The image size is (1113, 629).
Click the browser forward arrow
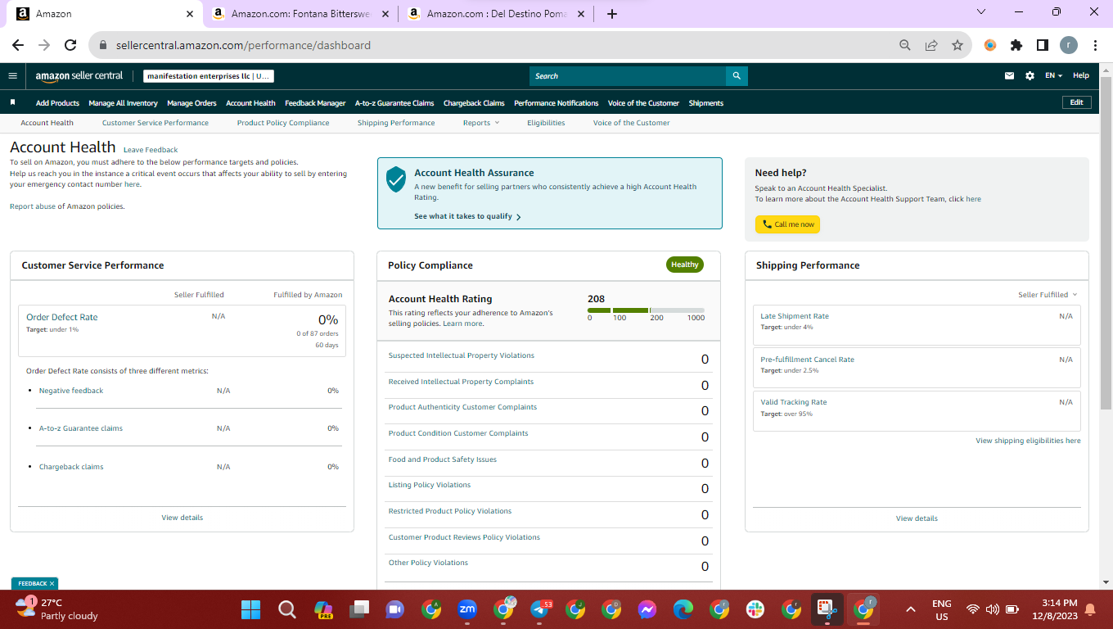[44, 46]
